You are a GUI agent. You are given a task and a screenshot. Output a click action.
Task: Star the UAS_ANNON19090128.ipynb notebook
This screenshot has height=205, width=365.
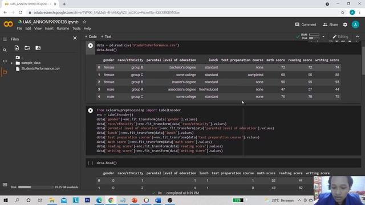click(84, 22)
